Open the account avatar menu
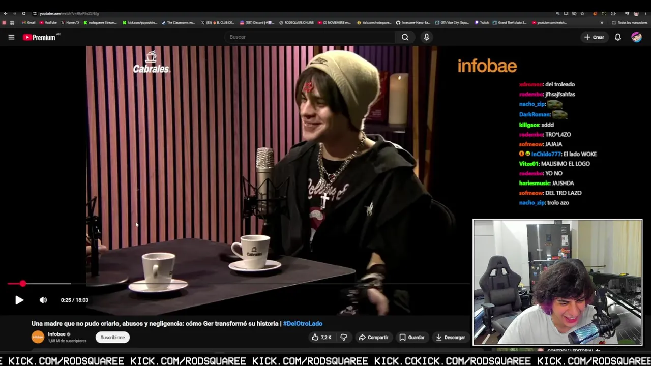This screenshot has height=366, width=651. point(636,37)
